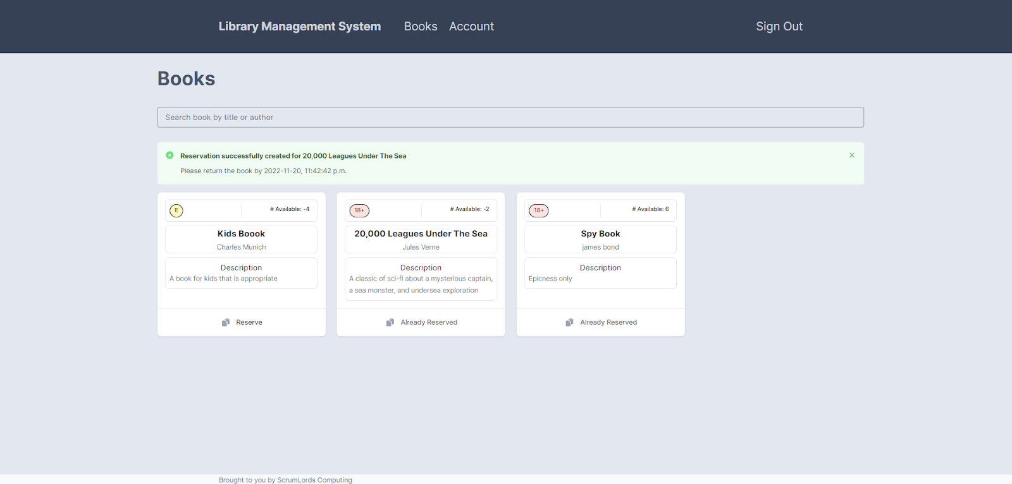This screenshot has height=484, width=1012.
Task: Click the 18+ badge on Spy Book card
Action: click(539, 210)
